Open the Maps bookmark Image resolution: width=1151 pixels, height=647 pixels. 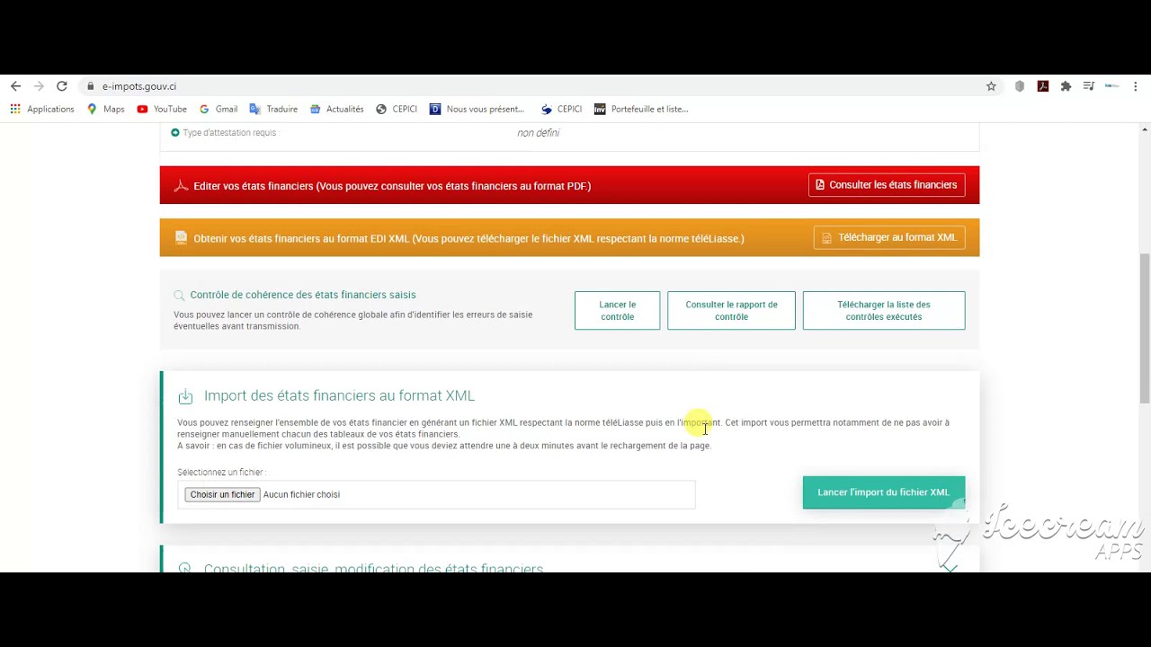click(x=106, y=109)
